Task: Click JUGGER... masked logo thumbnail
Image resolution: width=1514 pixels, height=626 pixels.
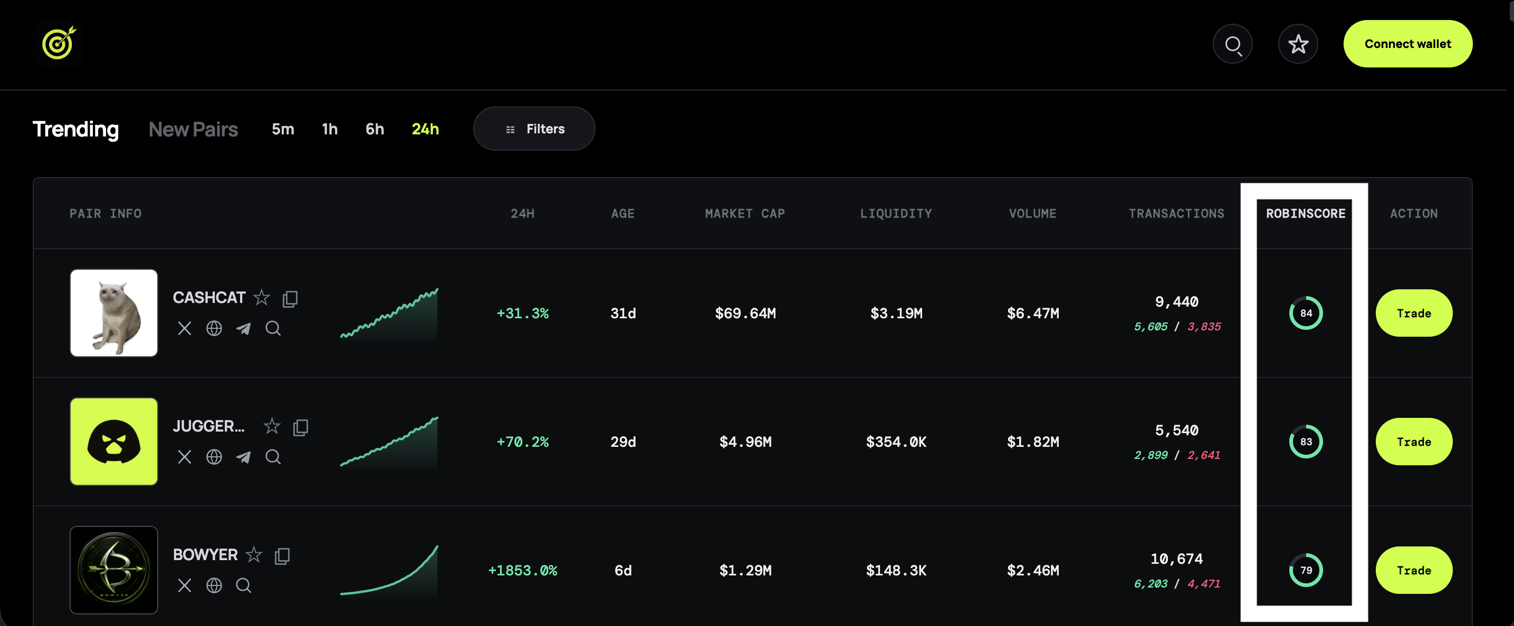Action: coord(114,442)
